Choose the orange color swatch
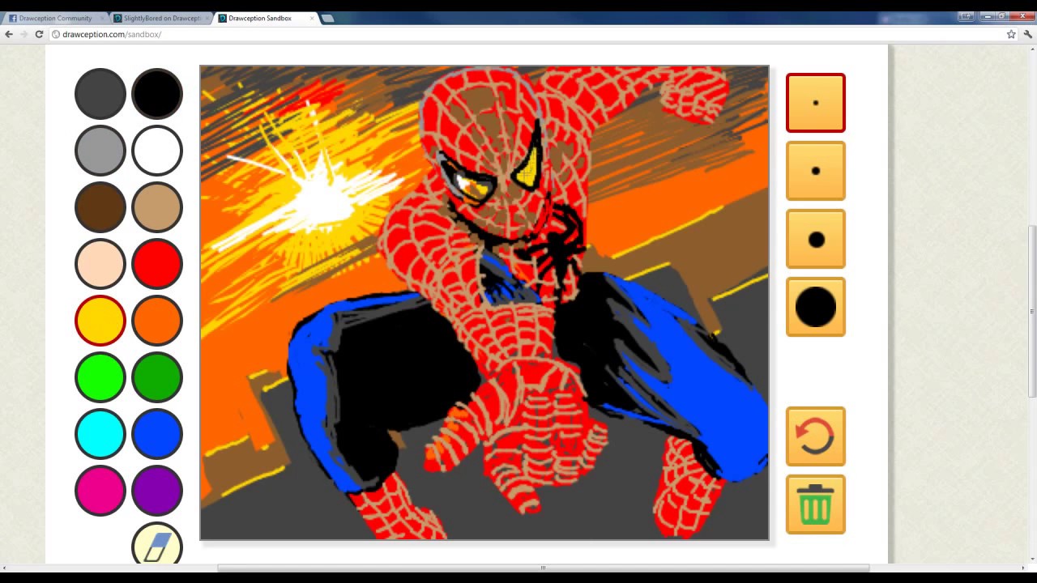The height and width of the screenshot is (583, 1037). tap(157, 321)
